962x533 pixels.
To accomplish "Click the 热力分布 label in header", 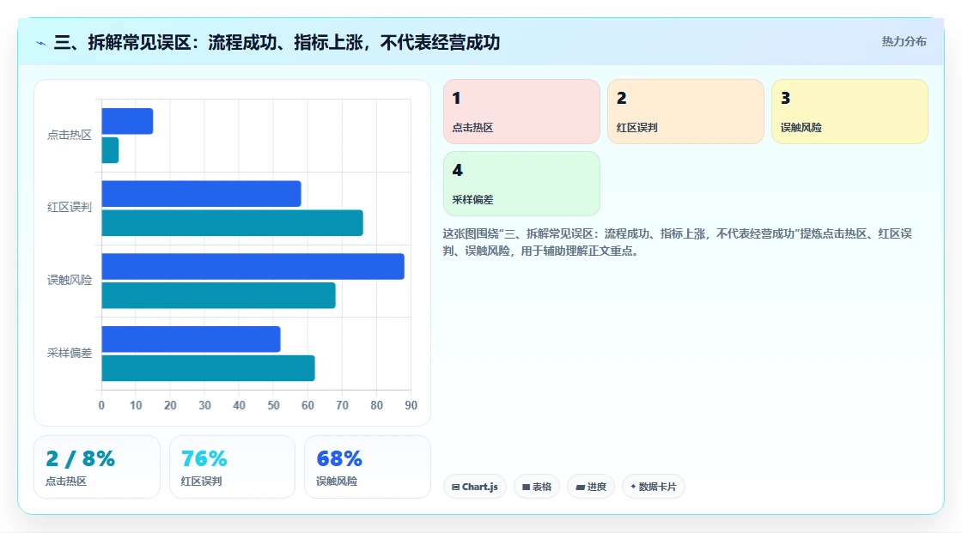I will point(904,42).
